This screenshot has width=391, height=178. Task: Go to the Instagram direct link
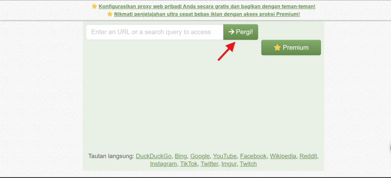tap(163, 164)
